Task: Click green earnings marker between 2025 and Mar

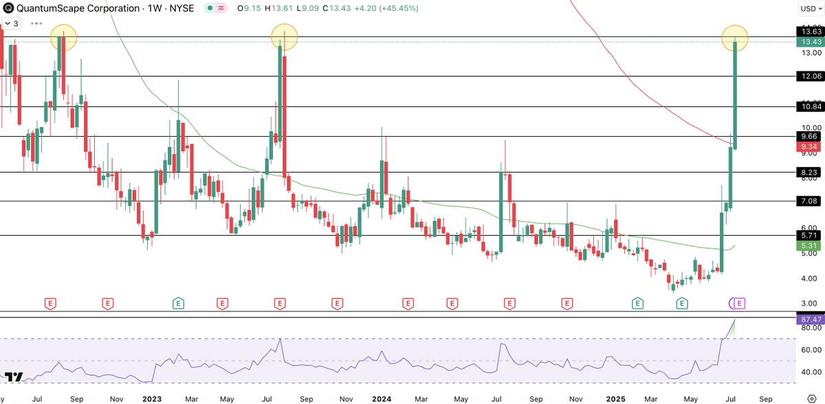Action: tap(637, 302)
